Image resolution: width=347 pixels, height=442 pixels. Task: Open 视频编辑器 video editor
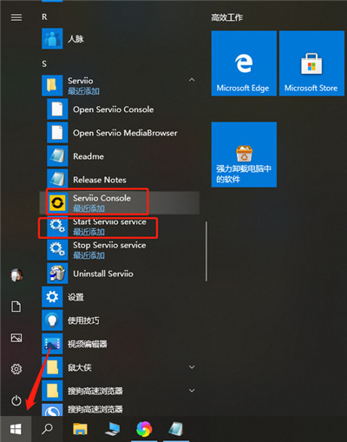pos(119,344)
